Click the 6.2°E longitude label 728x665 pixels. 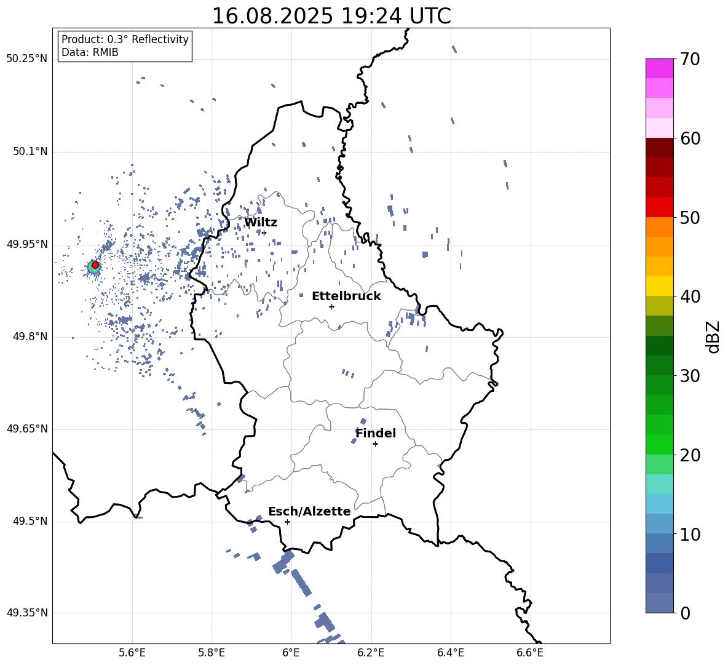click(371, 653)
